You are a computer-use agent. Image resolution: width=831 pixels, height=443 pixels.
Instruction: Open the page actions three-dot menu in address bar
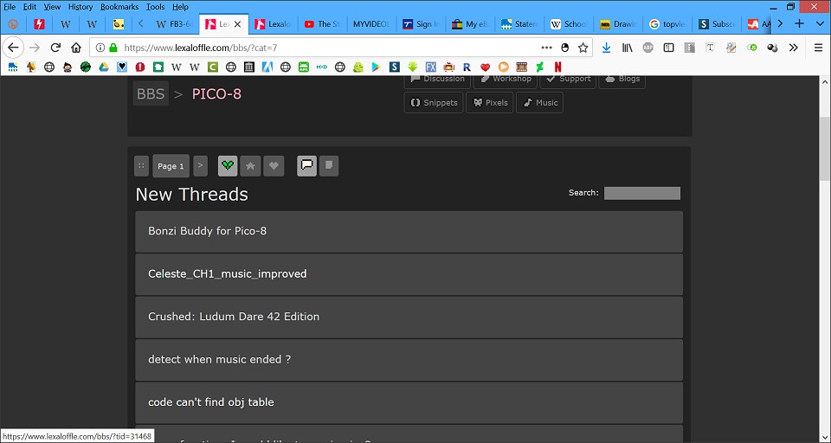pos(546,48)
